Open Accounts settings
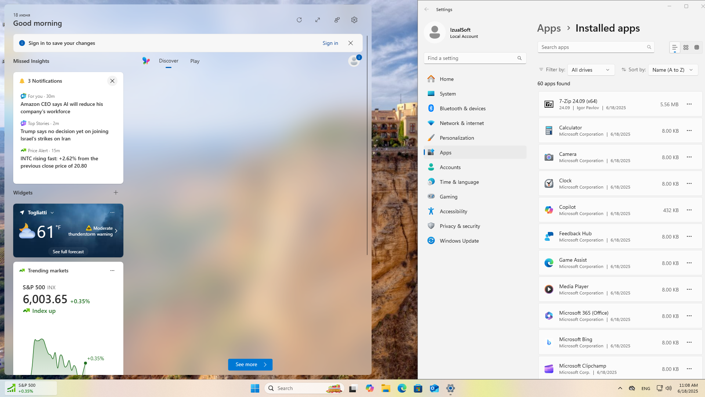The height and width of the screenshot is (397, 705). point(475,167)
